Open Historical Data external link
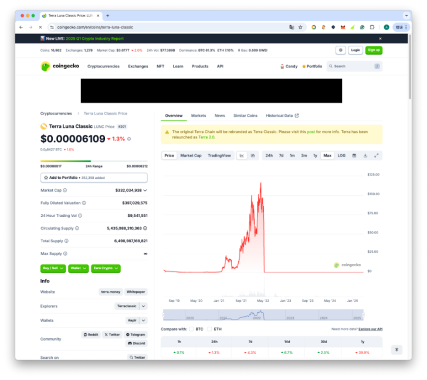 click(282, 116)
